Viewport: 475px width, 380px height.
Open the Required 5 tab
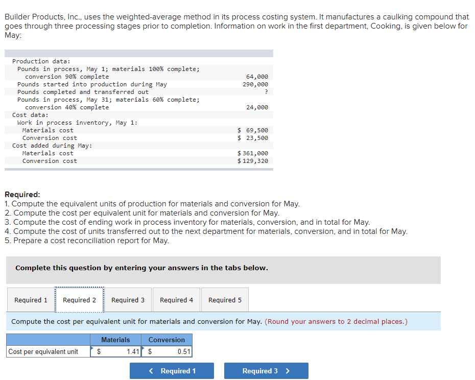click(224, 300)
